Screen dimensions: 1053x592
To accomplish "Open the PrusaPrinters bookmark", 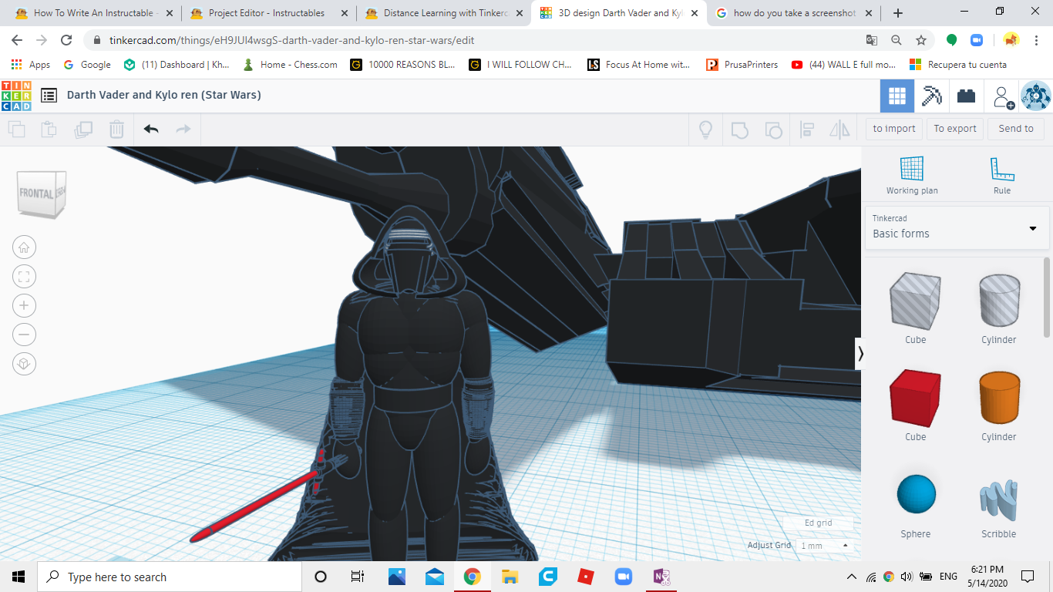I will point(742,65).
